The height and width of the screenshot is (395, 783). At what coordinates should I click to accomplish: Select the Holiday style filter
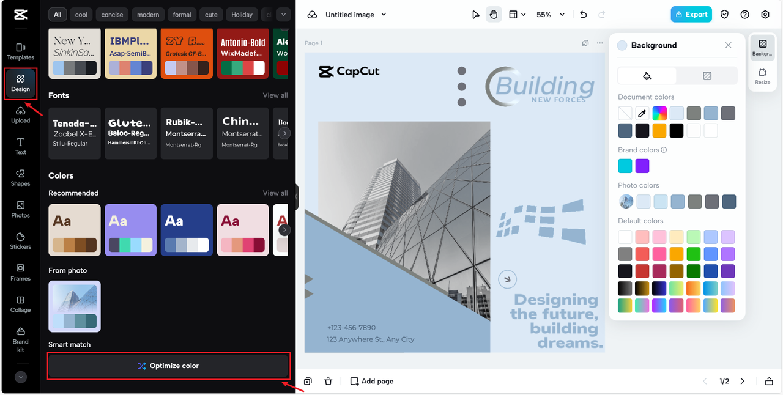(x=242, y=14)
